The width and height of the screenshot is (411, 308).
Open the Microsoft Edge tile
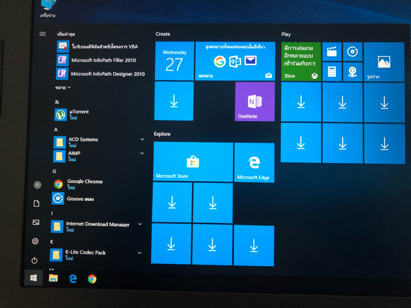tap(254, 162)
